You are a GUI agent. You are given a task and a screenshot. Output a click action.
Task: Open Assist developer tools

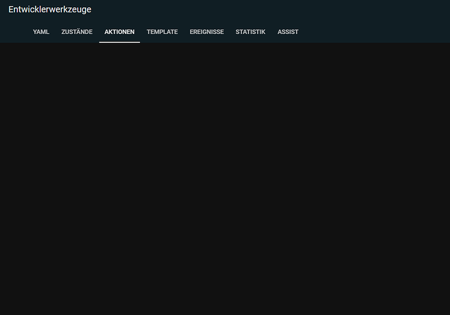288,32
